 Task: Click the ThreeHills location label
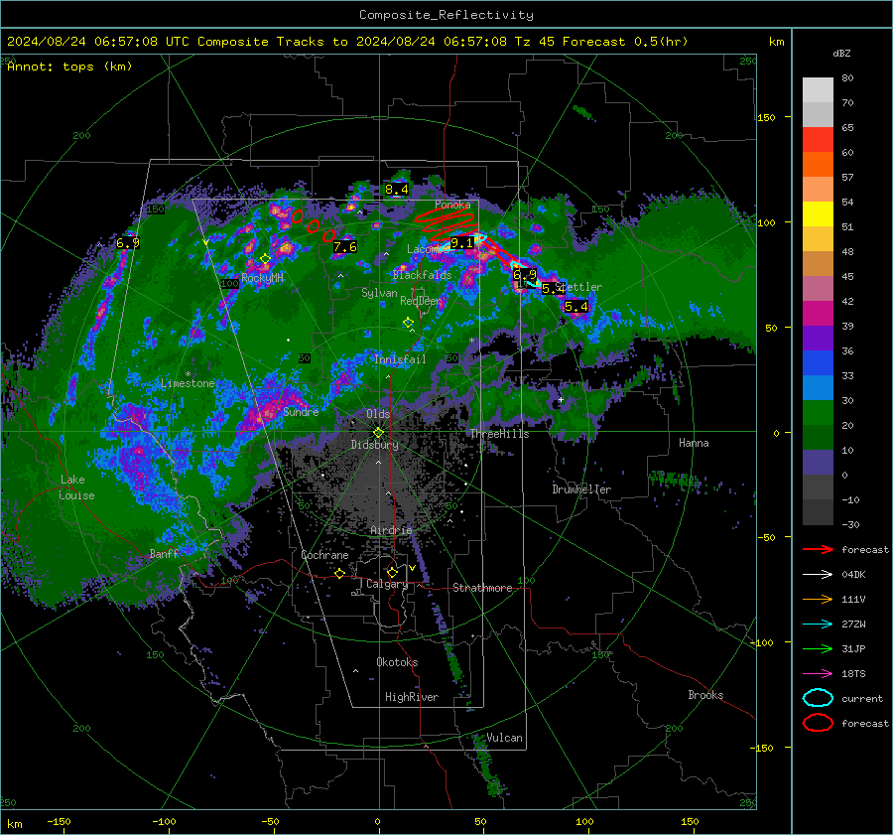pos(499,434)
